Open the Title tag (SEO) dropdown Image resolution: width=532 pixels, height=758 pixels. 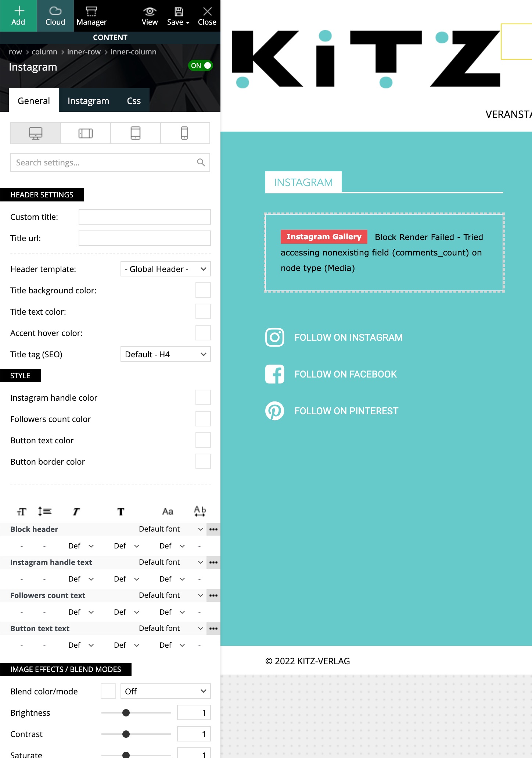coord(166,354)
